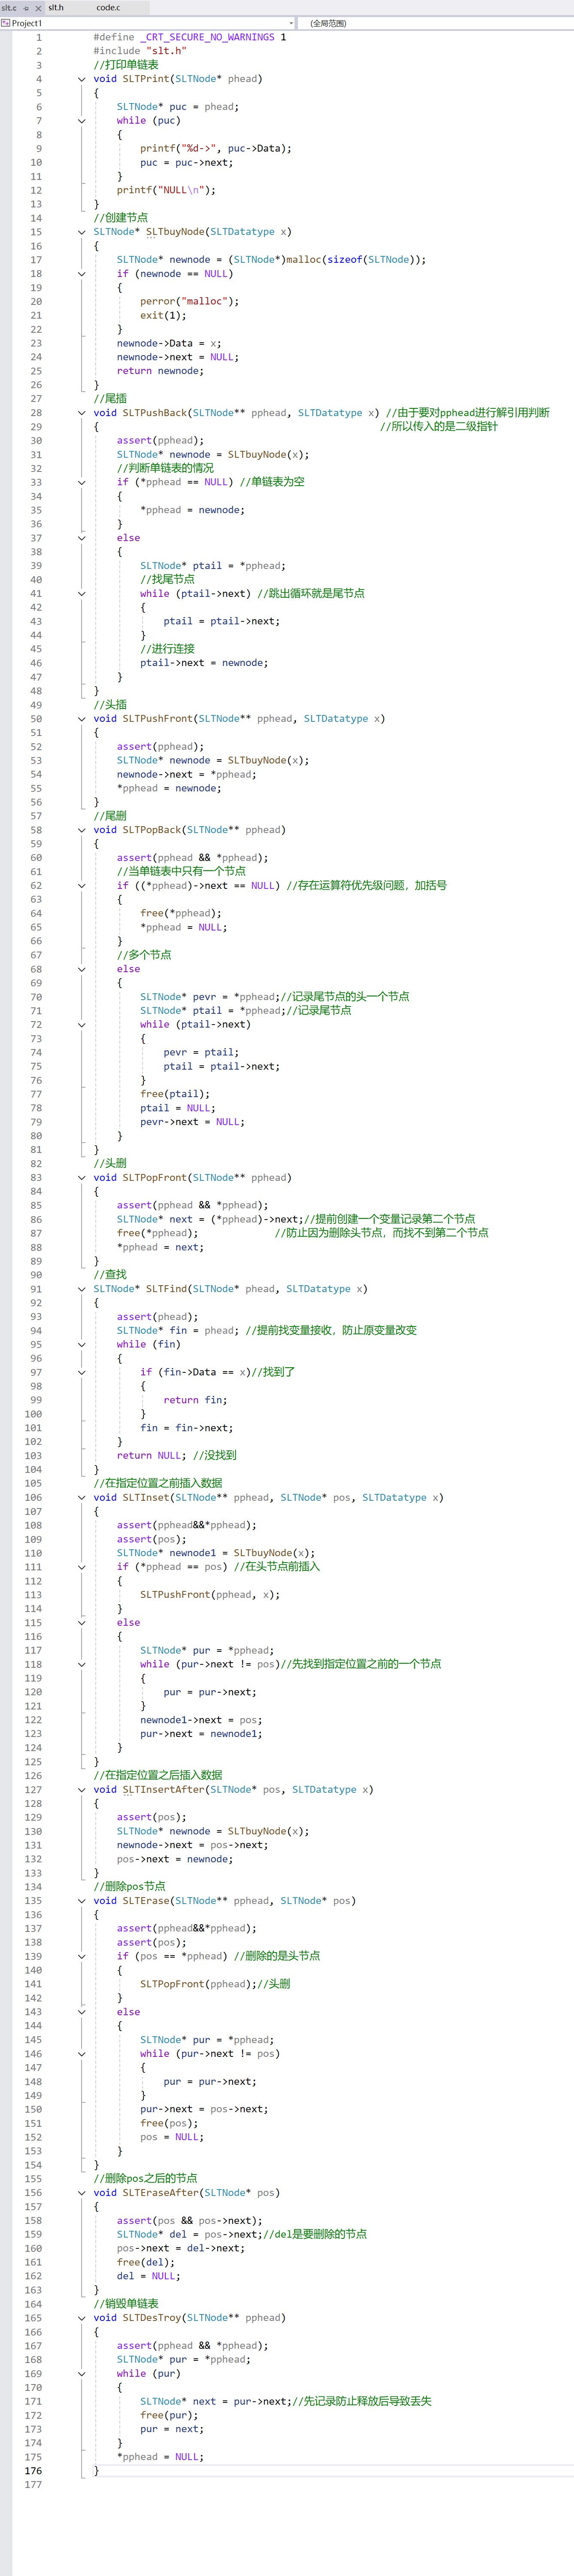
Task: Collapse the SLTInset function
Action: [x=82, y=1498]
